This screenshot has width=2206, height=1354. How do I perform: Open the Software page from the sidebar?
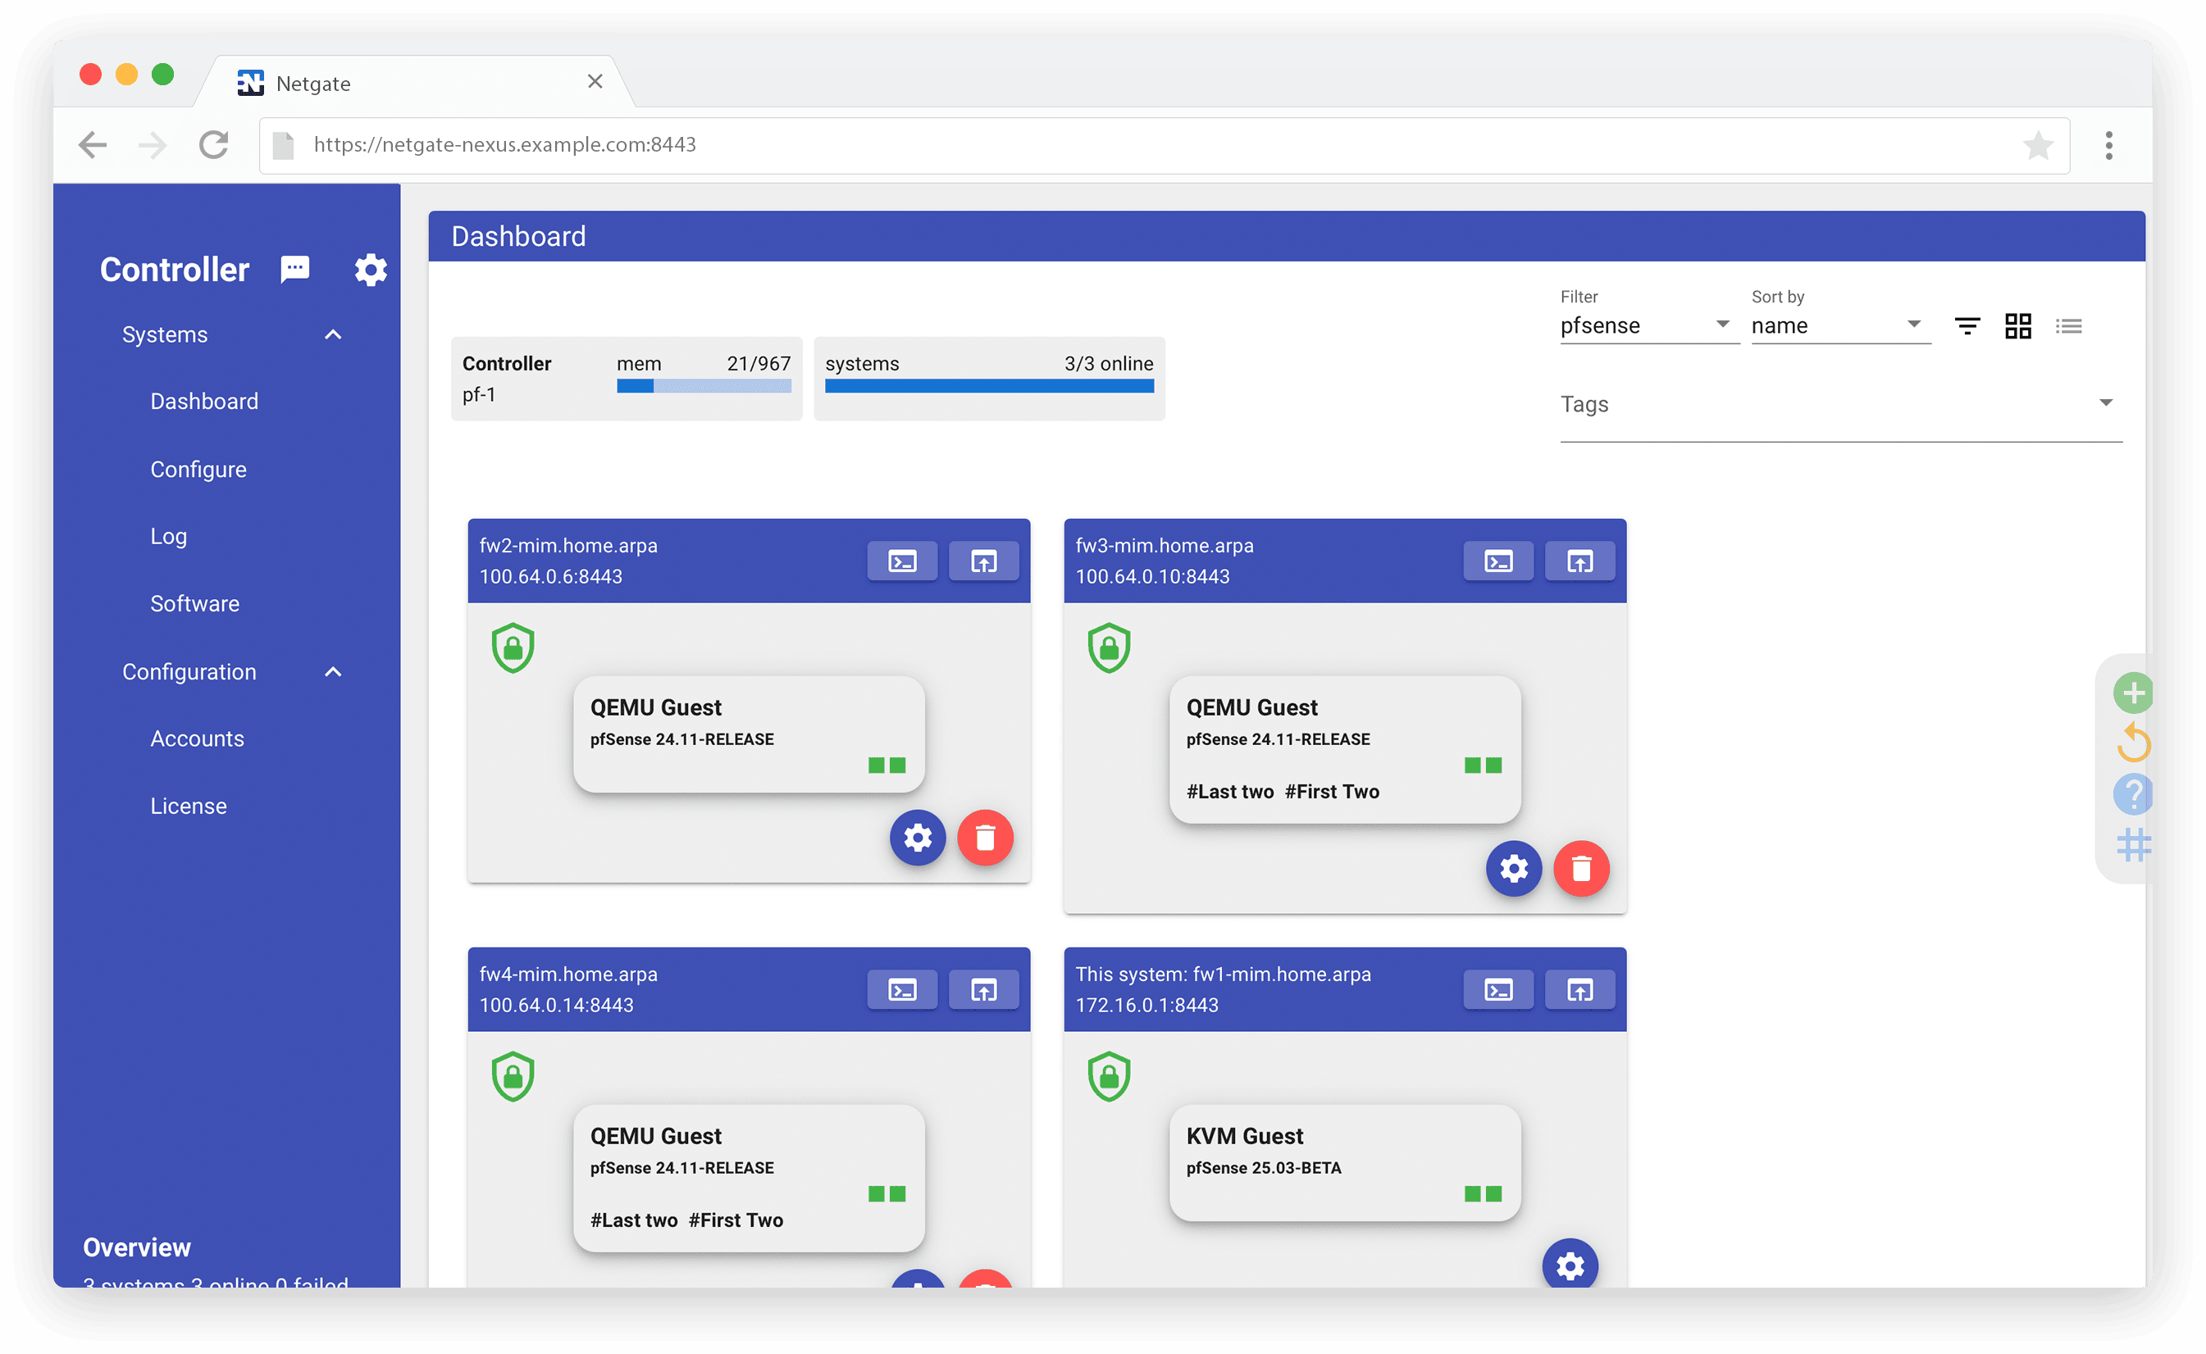[194, 603]
